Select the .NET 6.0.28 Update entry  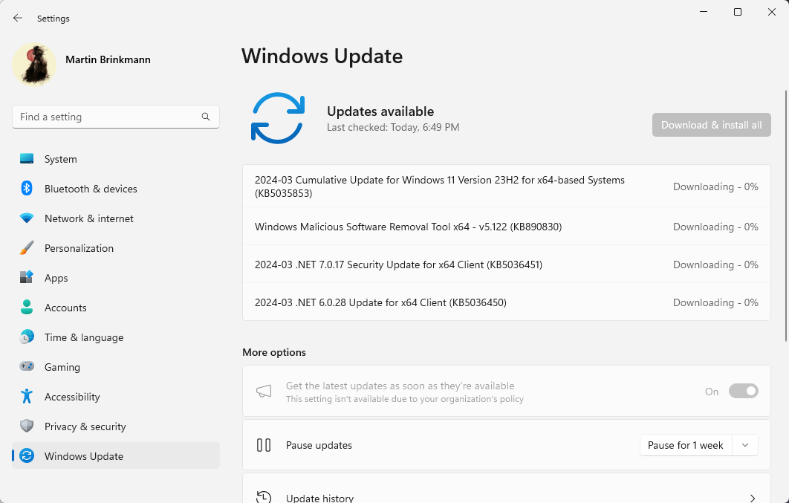(506, 302)
